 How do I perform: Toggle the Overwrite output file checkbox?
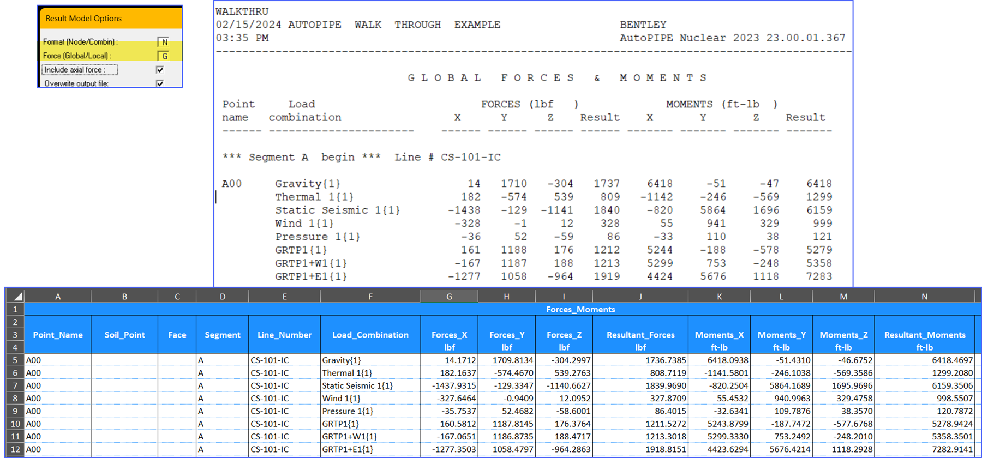tap(160, 83)
